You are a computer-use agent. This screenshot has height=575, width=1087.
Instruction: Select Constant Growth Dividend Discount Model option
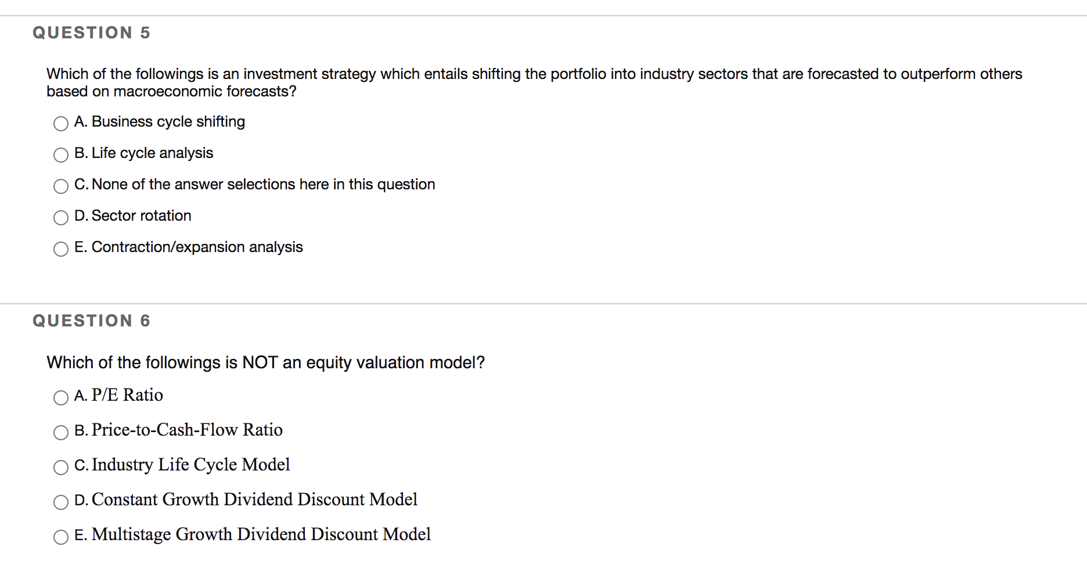tap(61, 502)
